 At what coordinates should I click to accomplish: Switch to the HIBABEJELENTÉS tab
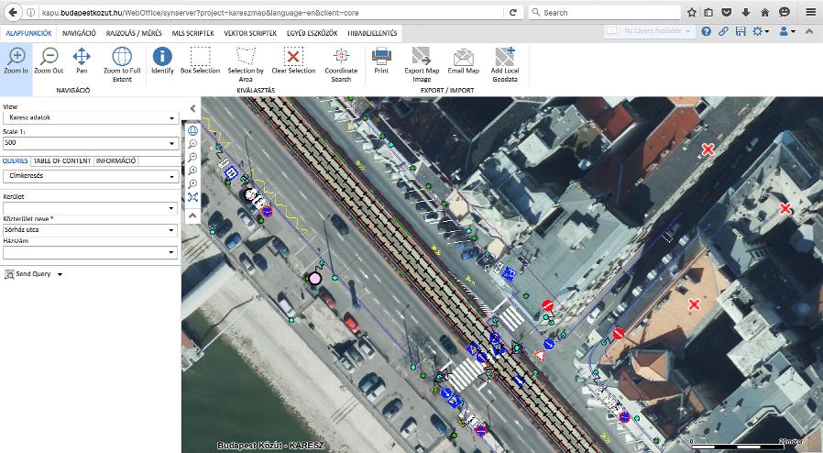click(x=372, y=33)
